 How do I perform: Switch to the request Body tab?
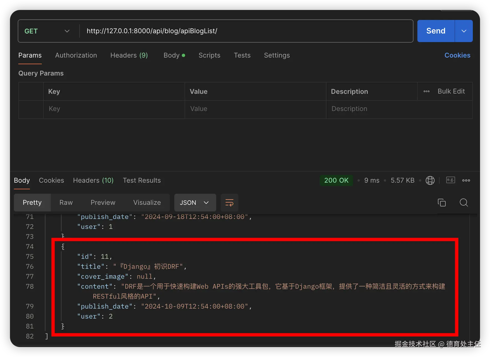pos(174,55)
